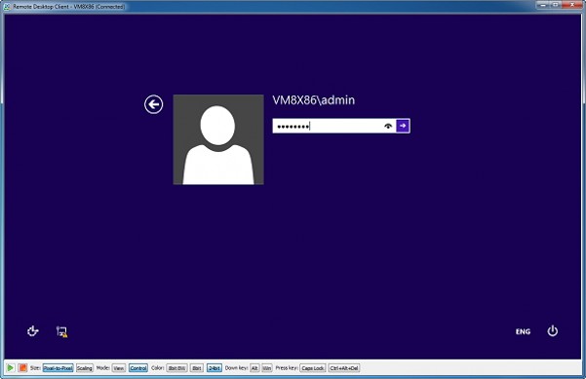This screenshot has width=586, height=379.
Task: Reveal password with the eye icon
Action: pos(388,126)
